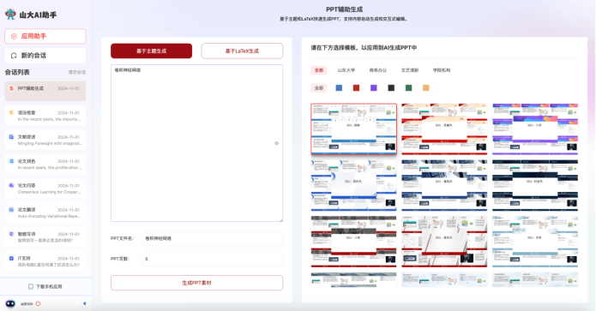
Task: Select the 全部 template category tab
Action: click(x=319, y=70)
